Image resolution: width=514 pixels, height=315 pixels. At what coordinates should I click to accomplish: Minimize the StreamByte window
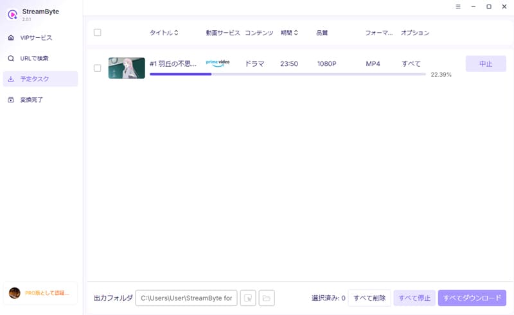(474, 6)
